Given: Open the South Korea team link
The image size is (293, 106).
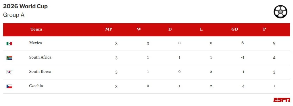Looking at the screenshot, I should (40, 72).
